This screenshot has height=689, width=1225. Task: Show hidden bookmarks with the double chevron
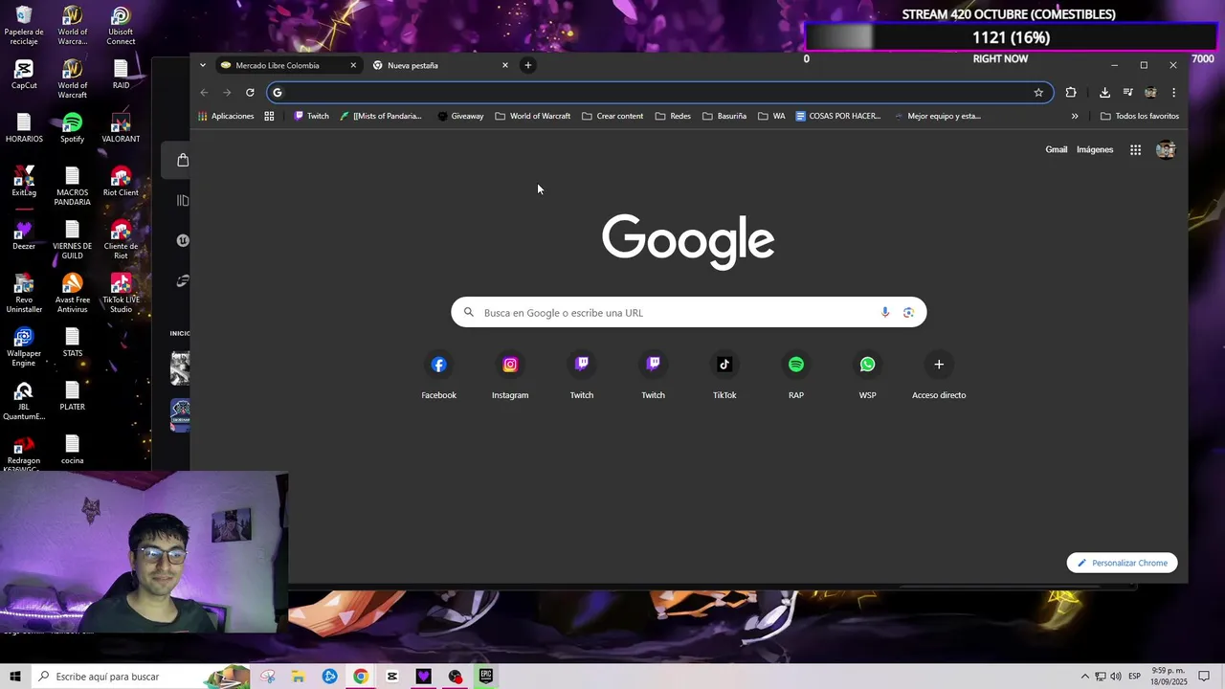(x=1075, y=116)
